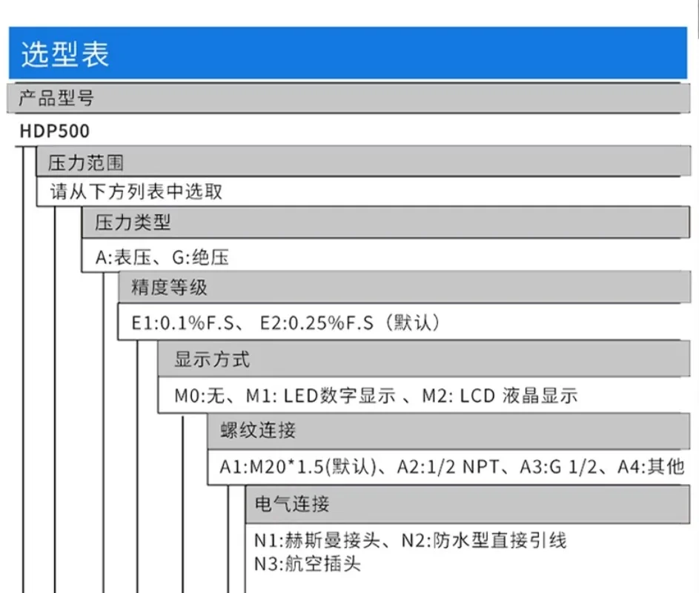Click the option M0:无
699x593 pixels.
tap(199, 396)
